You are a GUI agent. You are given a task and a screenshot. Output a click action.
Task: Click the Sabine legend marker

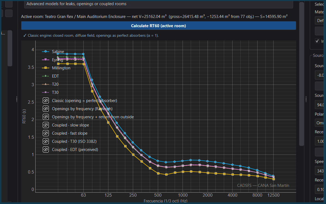tap(46, 52)
